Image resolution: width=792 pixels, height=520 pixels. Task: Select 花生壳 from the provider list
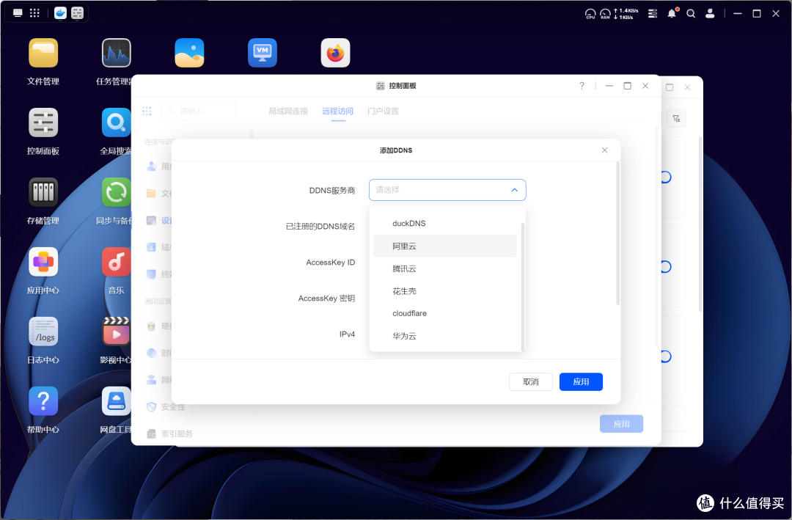445,291
